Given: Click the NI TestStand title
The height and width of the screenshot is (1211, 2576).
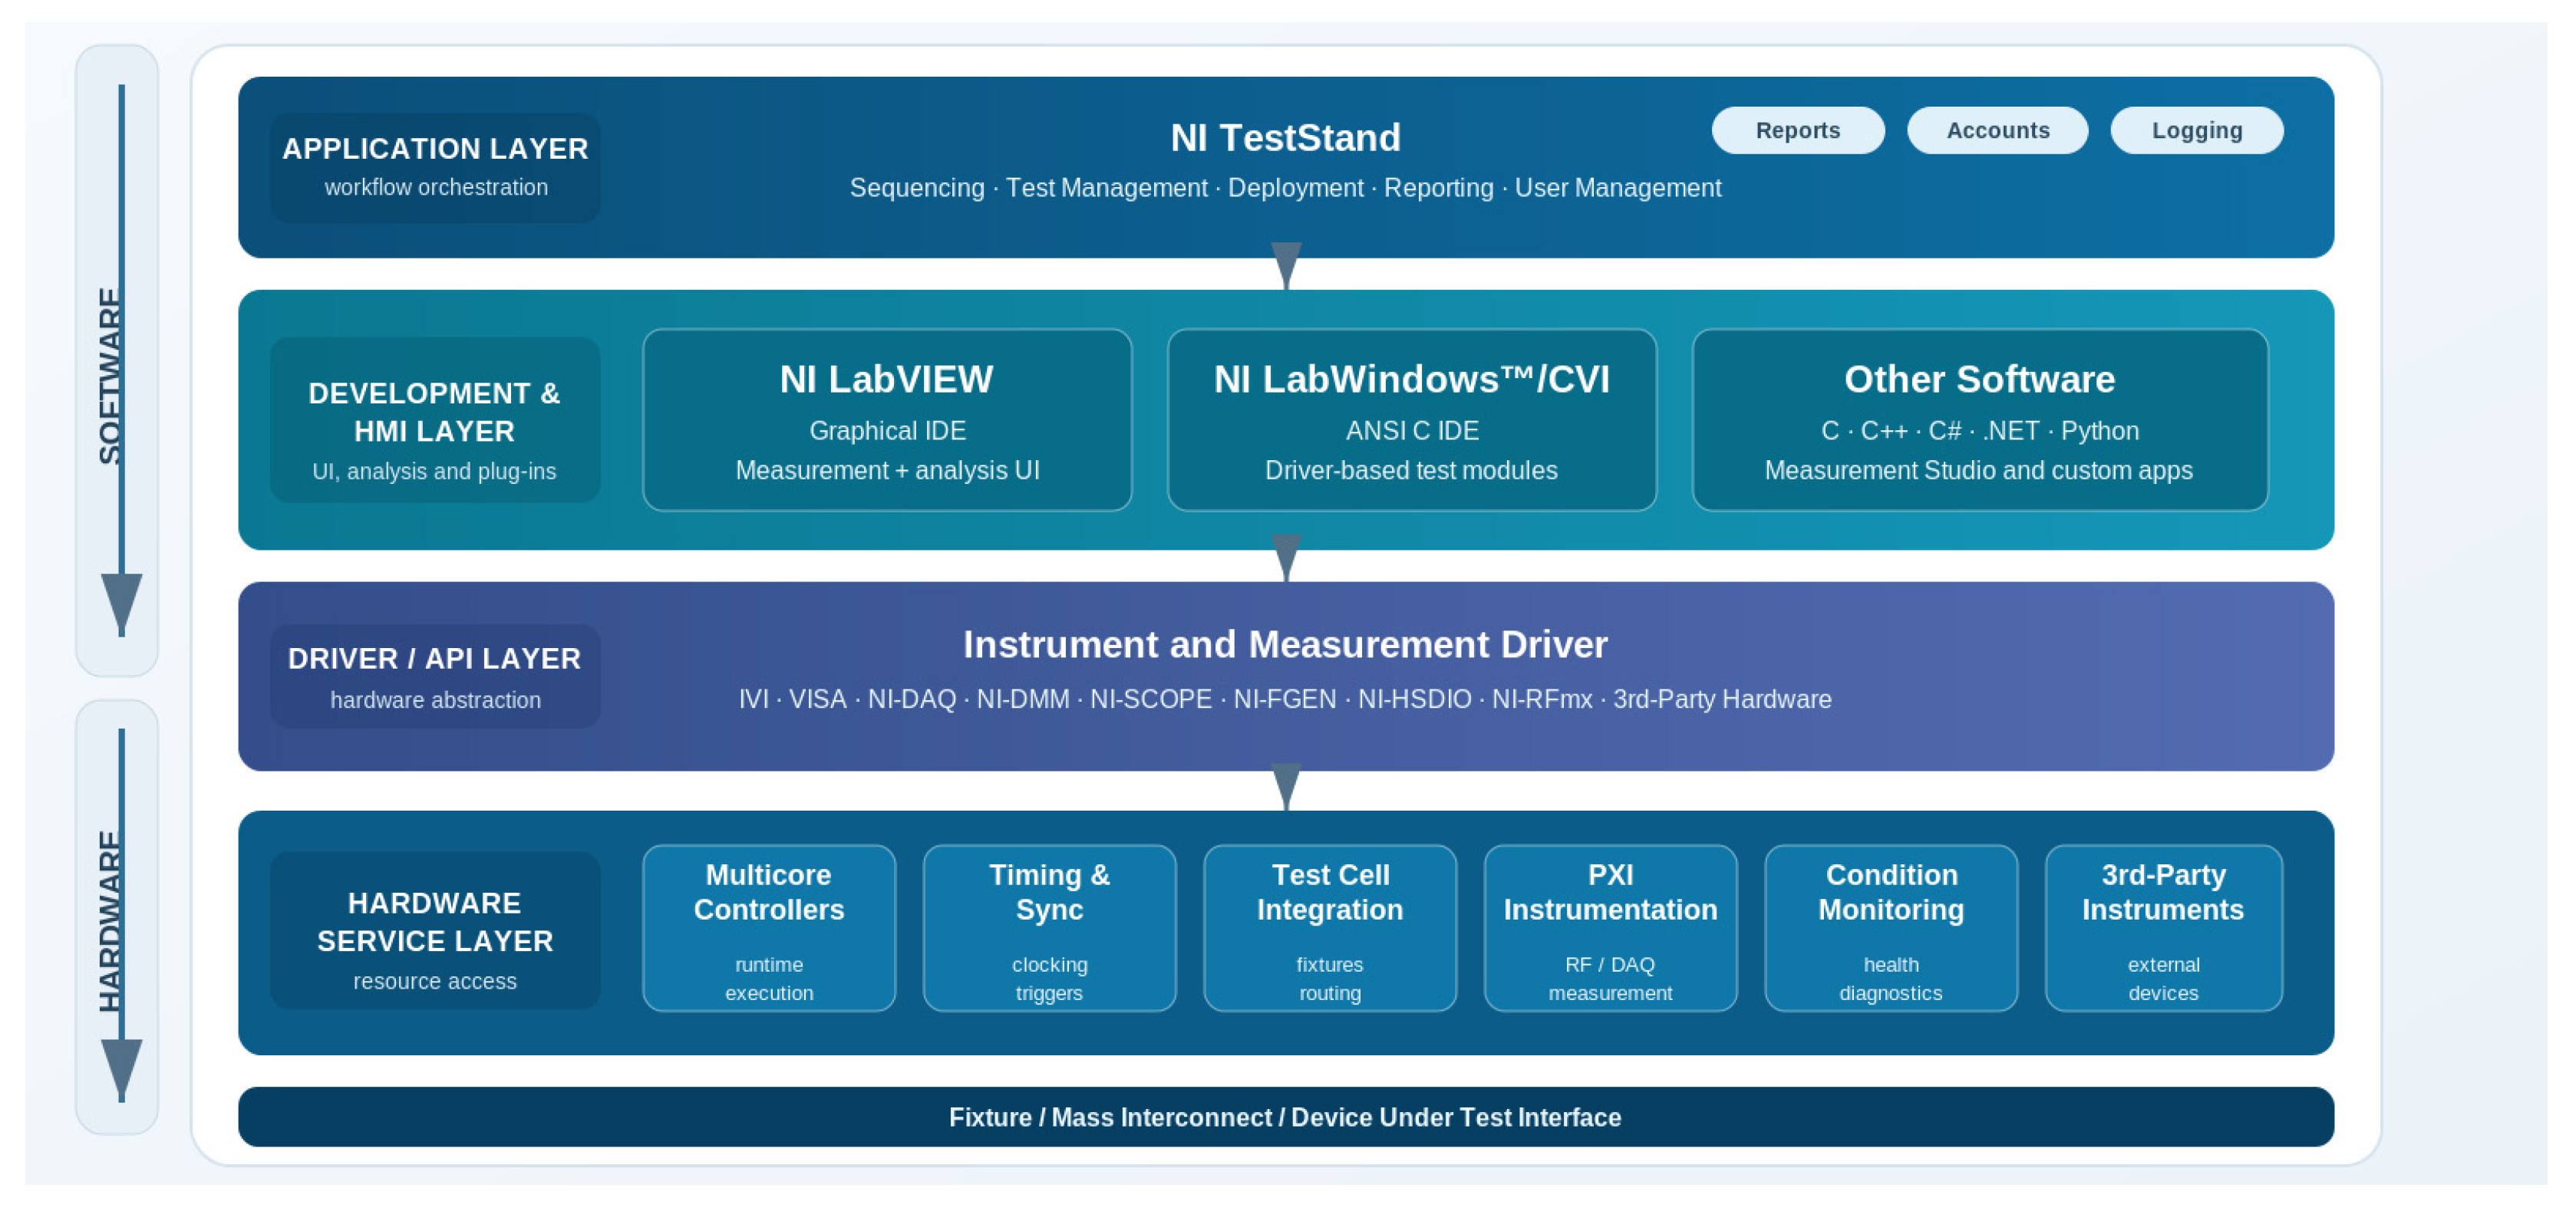Looking at the screenshot, I should (1285, 138).
